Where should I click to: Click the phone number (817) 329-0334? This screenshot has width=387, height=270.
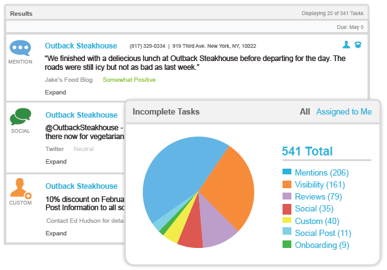[x=147, y=46]
